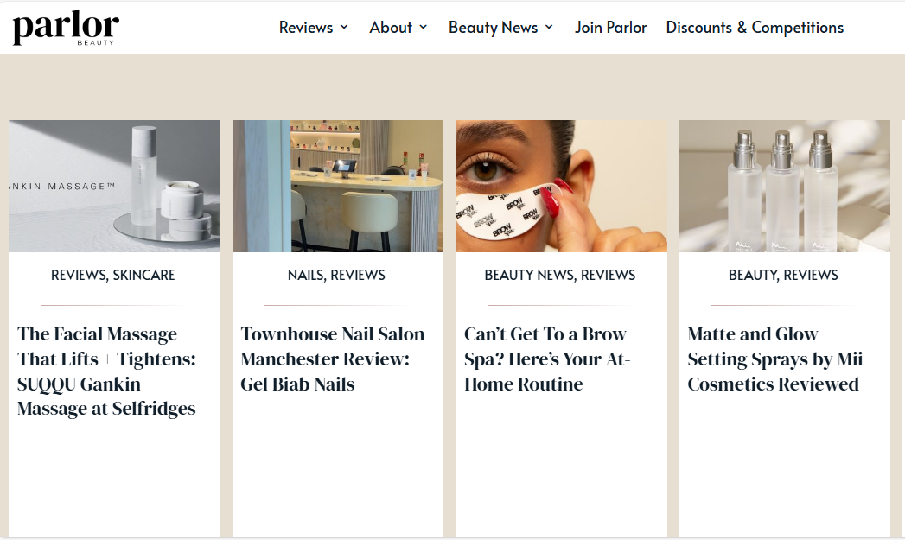Select REVIEWS category on Brow Spa card
This screenshot has height=540, width=905.
click(x=608, y=276)
